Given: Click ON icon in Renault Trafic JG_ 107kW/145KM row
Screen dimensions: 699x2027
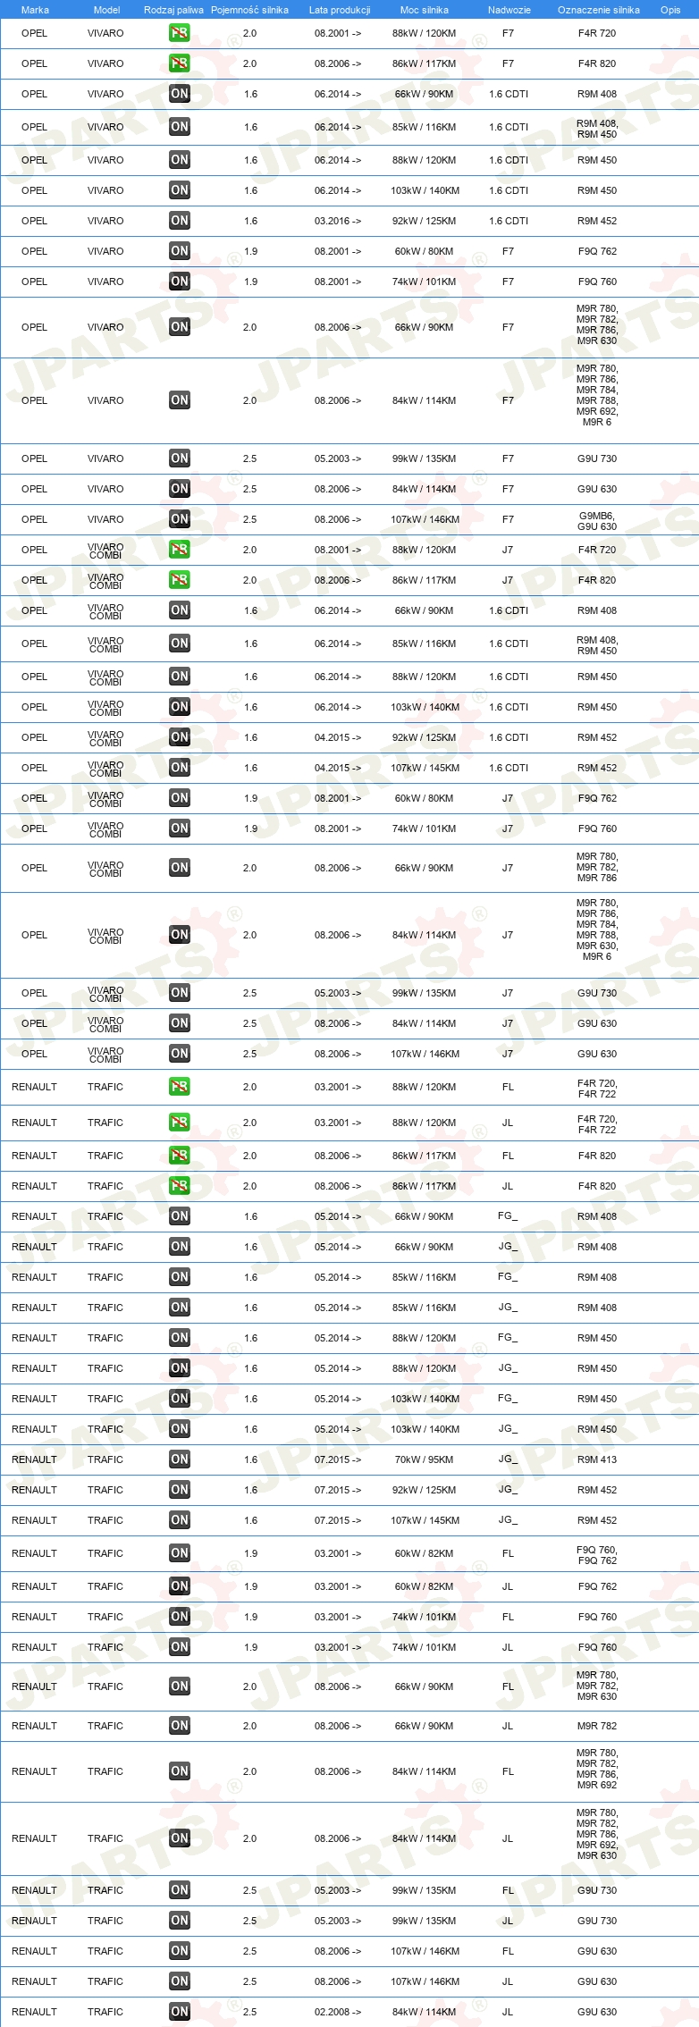Looking at the screenshot, I should [x=180, y=1520].
